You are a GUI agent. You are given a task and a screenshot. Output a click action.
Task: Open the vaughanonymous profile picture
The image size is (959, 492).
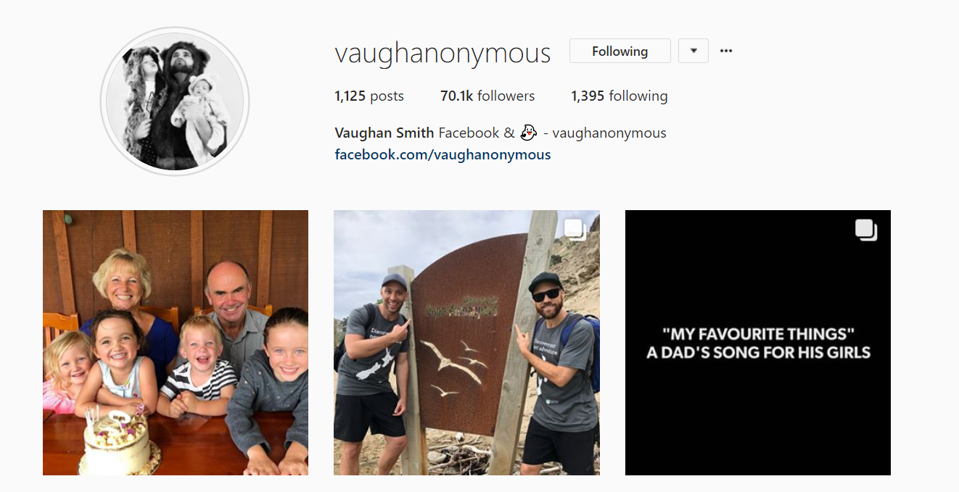click(175, 101)
